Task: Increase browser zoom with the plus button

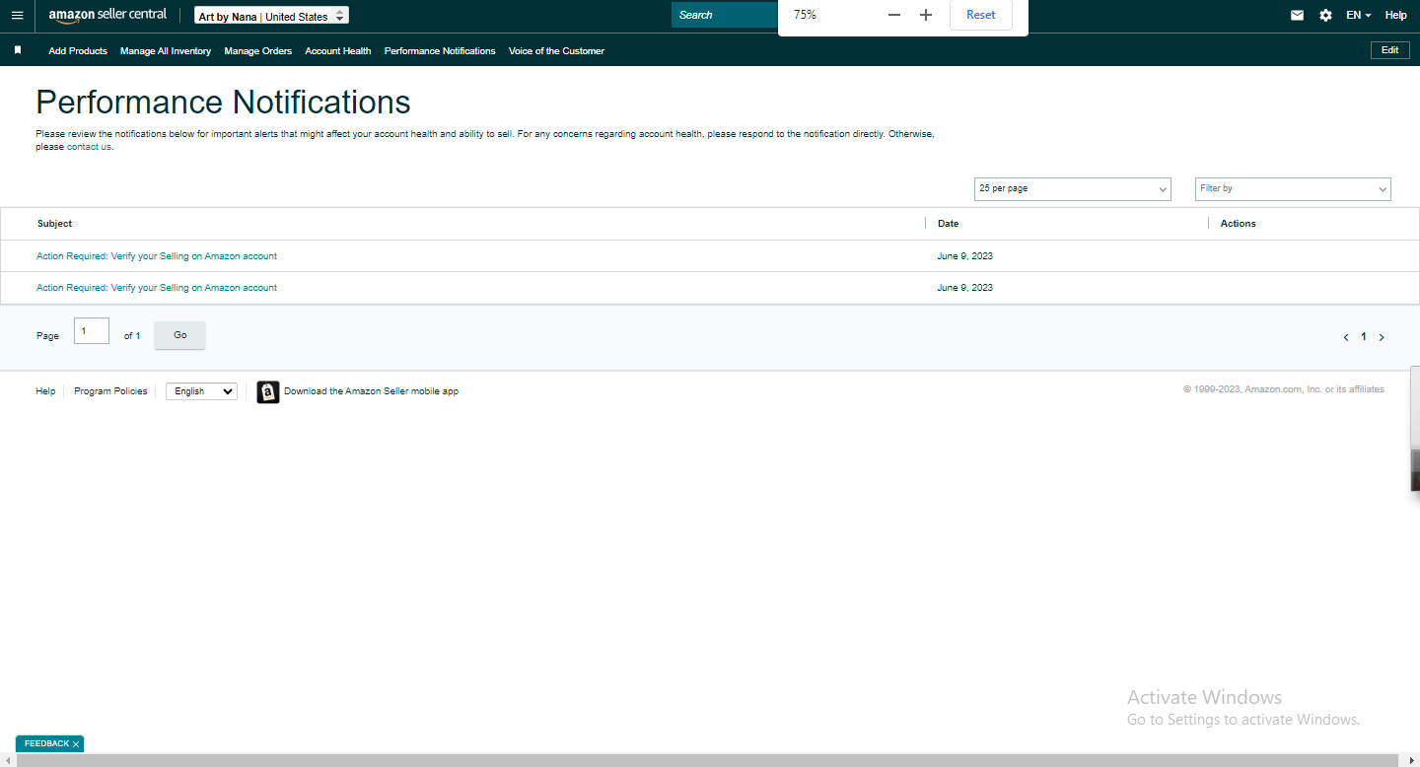Action: [x=926, y=15]
